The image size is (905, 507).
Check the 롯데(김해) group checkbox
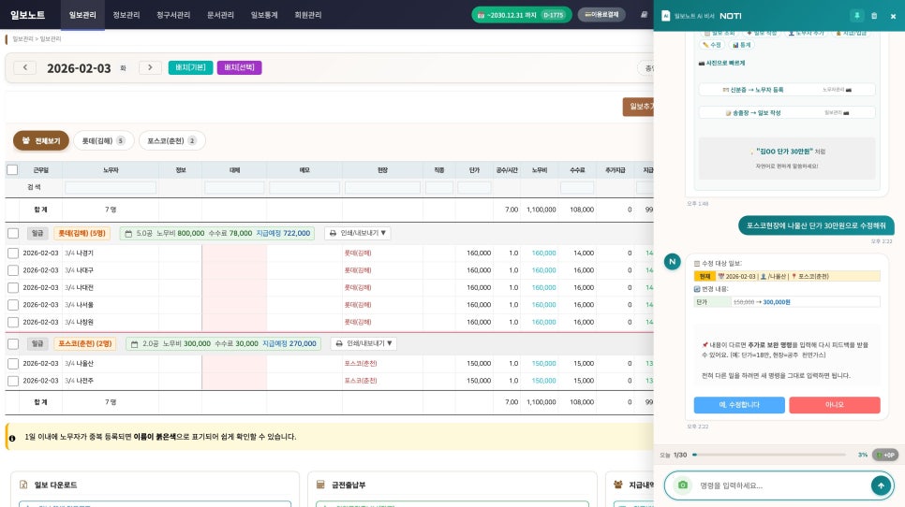tap(13, 233)
